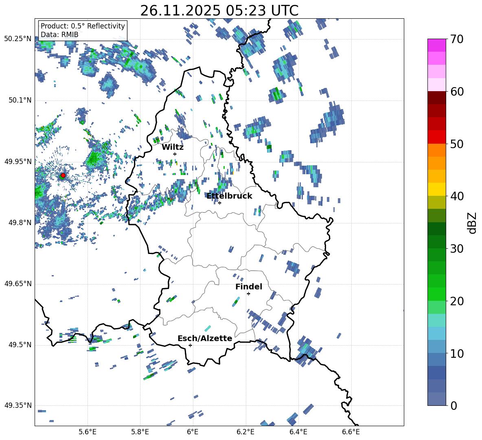Image resolution: width=482 pixels, height=440 pixels.
Task: Click the Wiltz station cross marker
Action: pyautogui.click(x=175, y=154)
